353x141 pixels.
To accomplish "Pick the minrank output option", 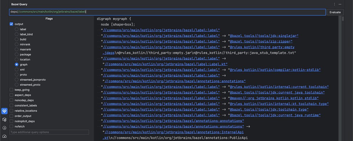I will coord(17,44).
